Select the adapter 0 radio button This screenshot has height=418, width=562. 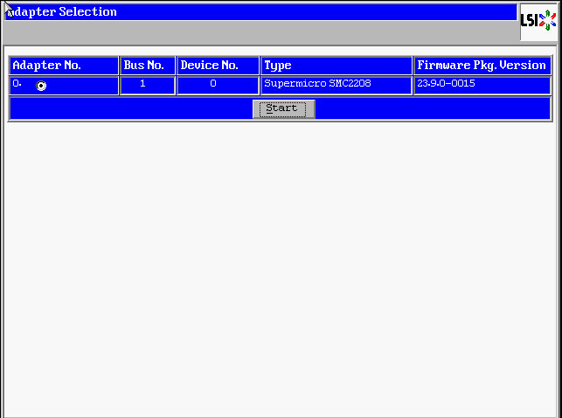click(x=41, y=86)
